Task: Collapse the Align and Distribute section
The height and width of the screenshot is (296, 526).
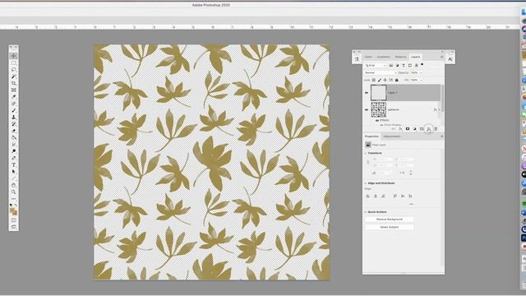Action: [x=366, y=183]
